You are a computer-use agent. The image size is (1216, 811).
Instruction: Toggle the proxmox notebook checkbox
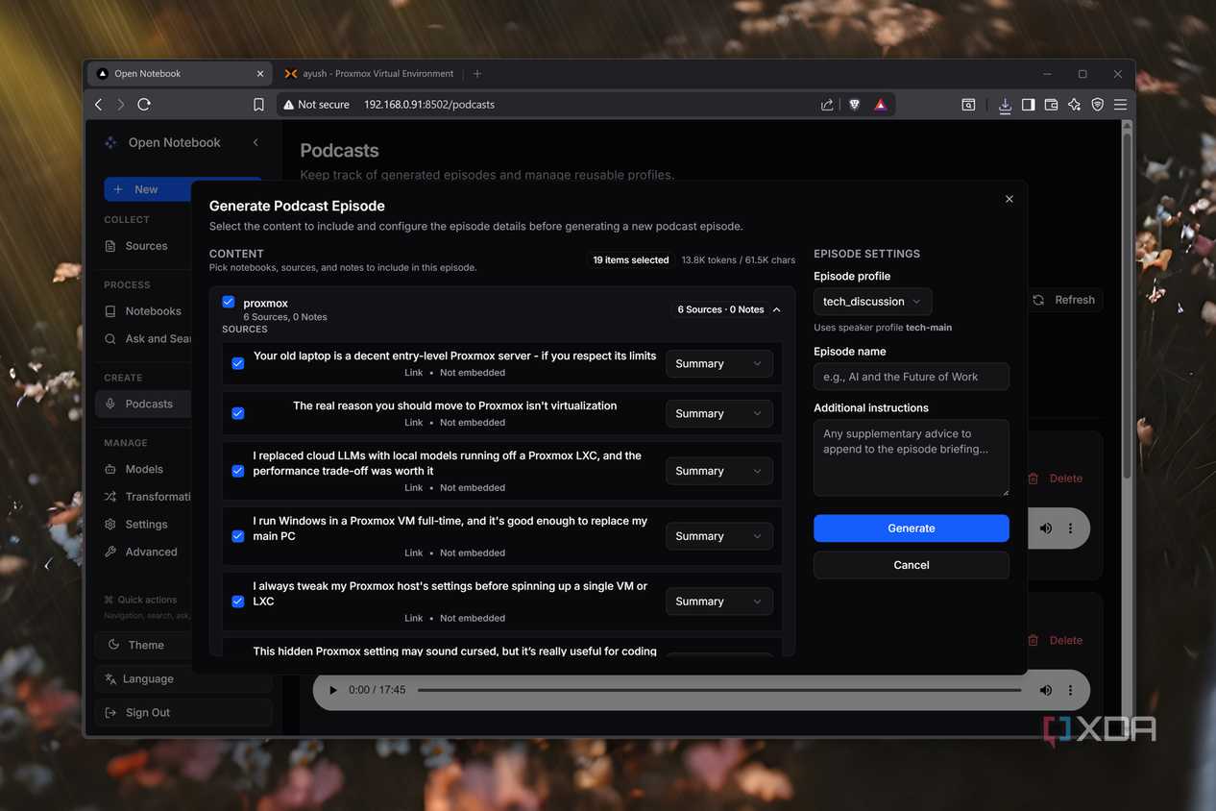pyautogui.click(x=229, y=302)
